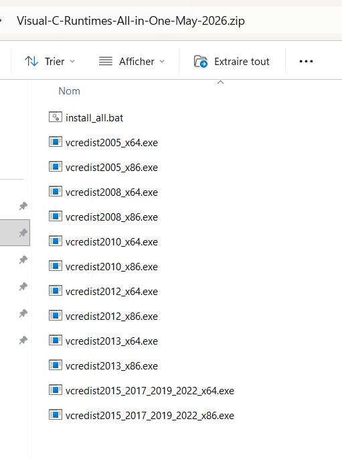The image size is (342, 460).
Task: Open the three-dots more options menu
Action: pyautogui.click(x=306, y=61)
